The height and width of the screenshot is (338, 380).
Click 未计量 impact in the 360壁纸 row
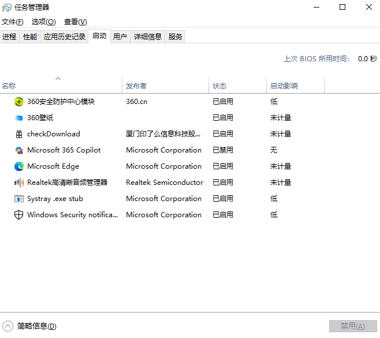(281, 118)
